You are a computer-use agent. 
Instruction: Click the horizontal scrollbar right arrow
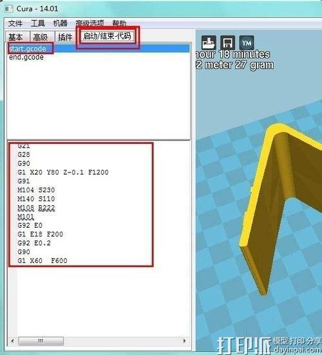(x=184, y=341)
